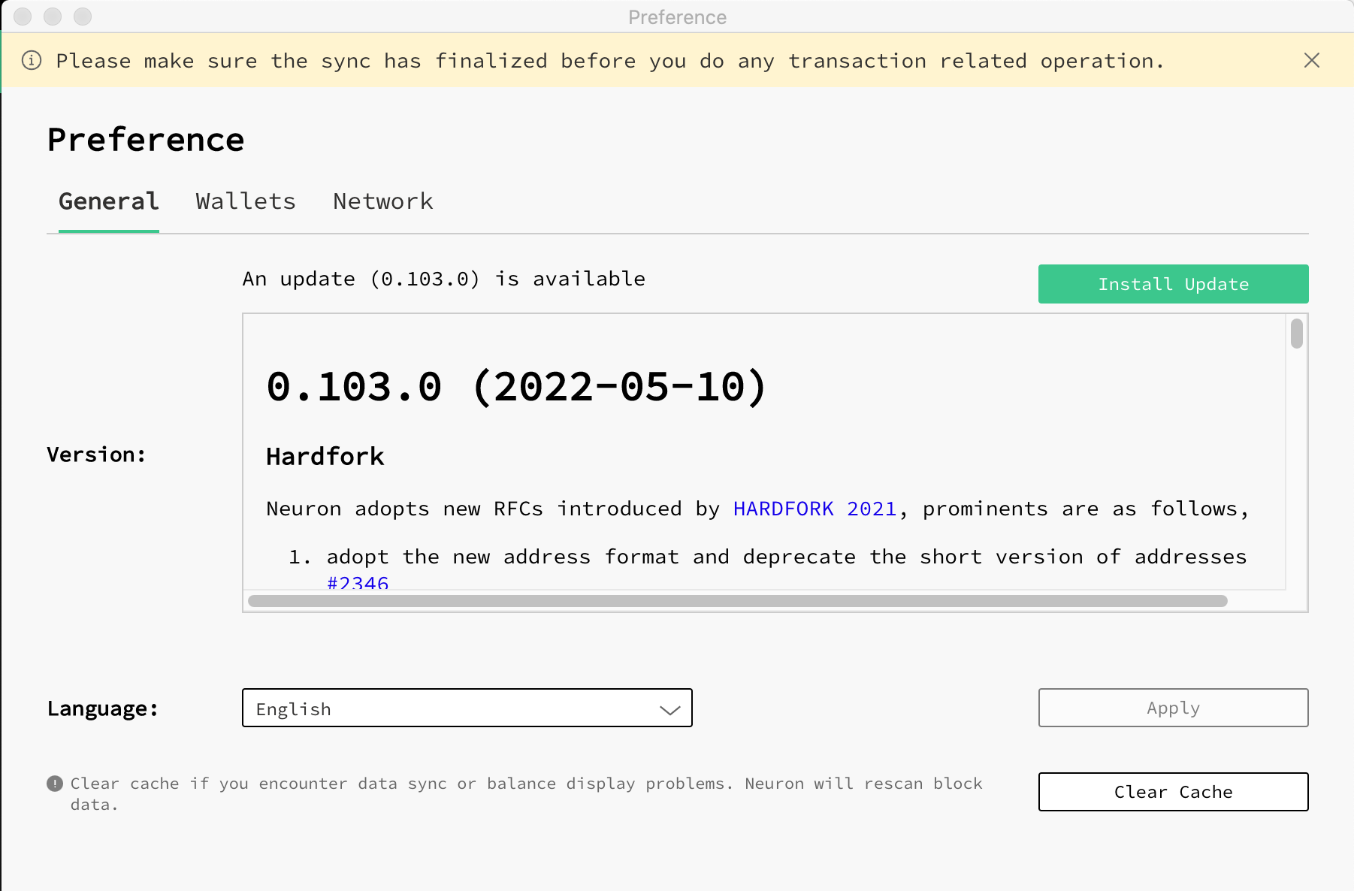Apply the language setting
The width and height of the screenshot is (1354, 891).
pyautogui.click(x=1174, y=708)
